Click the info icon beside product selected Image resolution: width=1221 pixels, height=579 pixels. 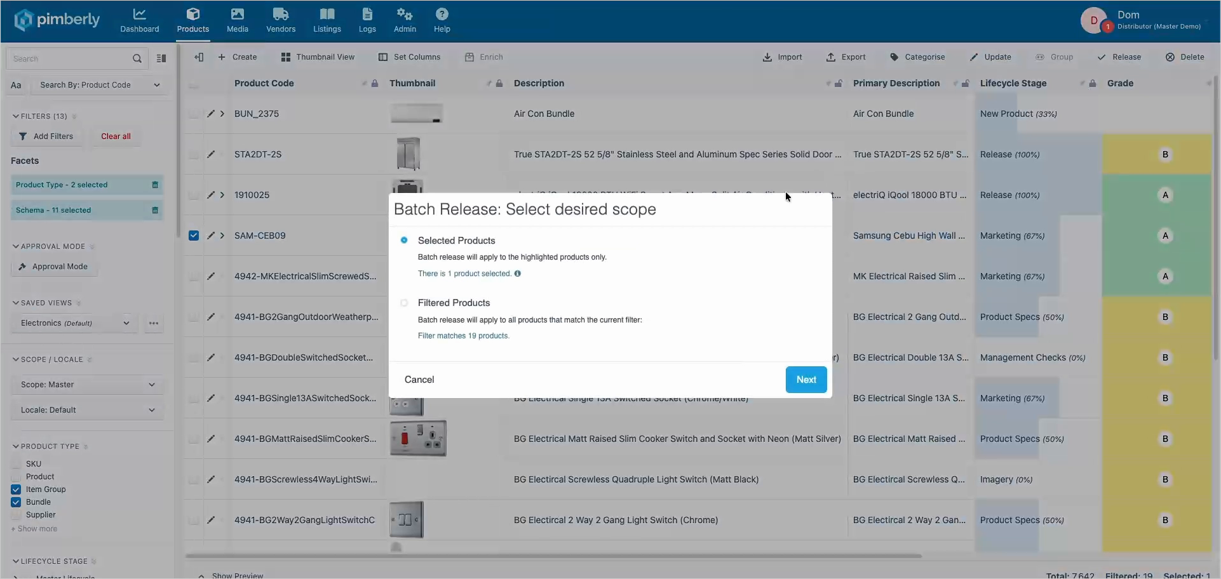tap(518, 274)
